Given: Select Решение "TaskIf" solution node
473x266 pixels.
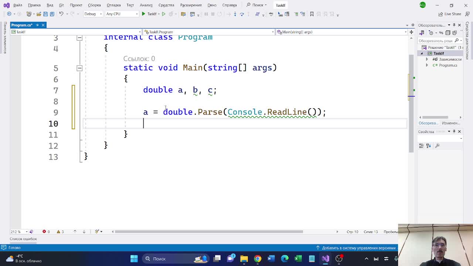Looking at the screenshot, I should click(x=443, y=47).
